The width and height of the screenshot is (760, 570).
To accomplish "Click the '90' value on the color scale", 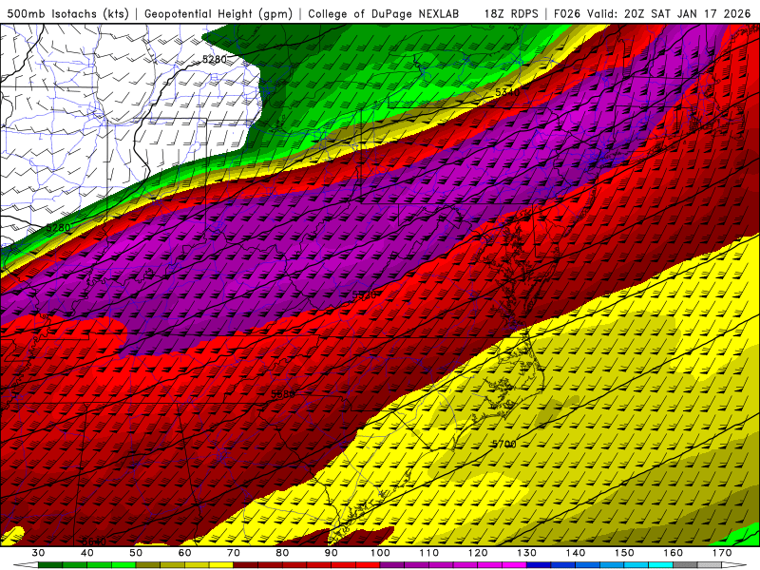I will tap(331, 553).
